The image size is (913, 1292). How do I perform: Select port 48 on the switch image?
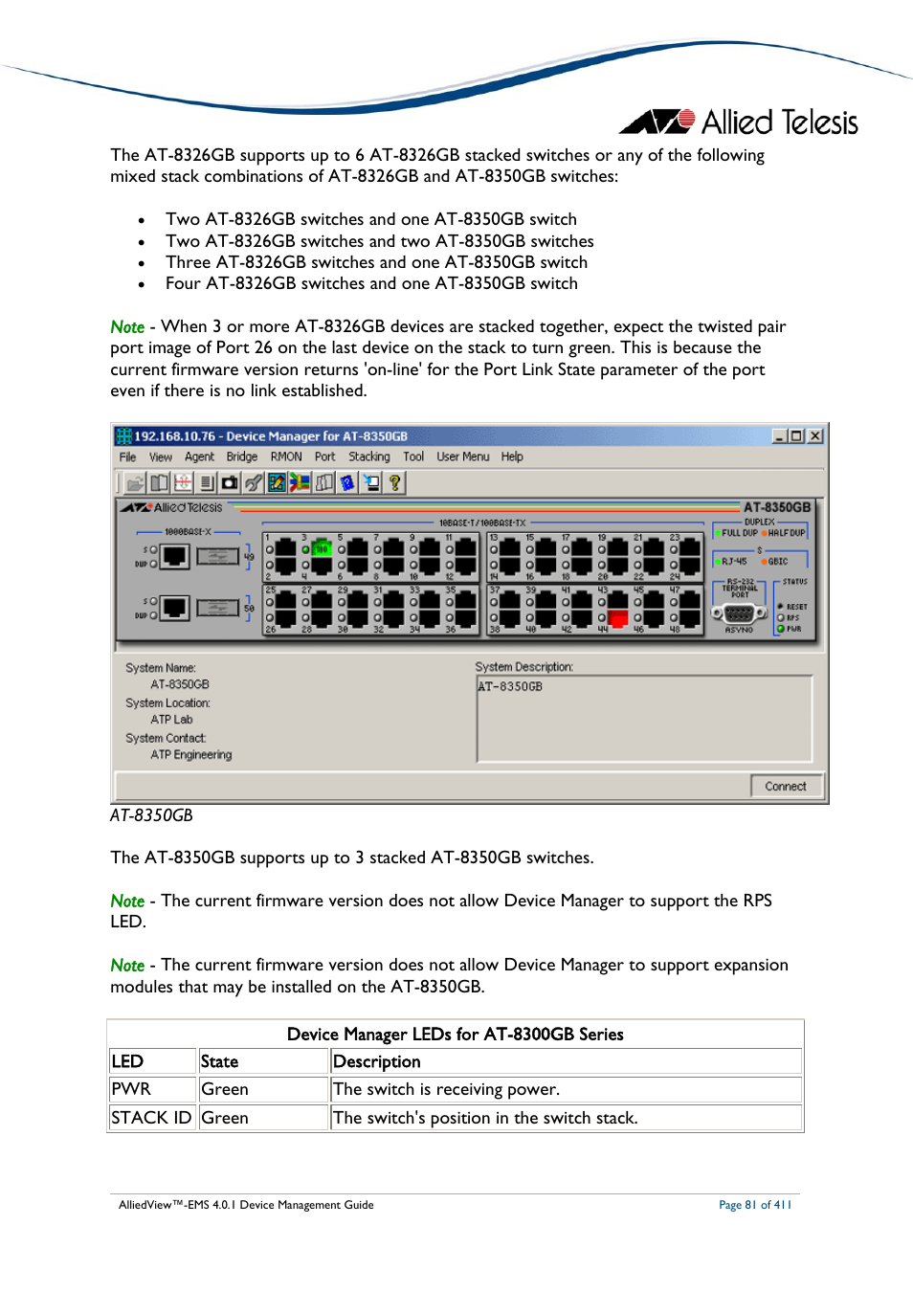691,617
